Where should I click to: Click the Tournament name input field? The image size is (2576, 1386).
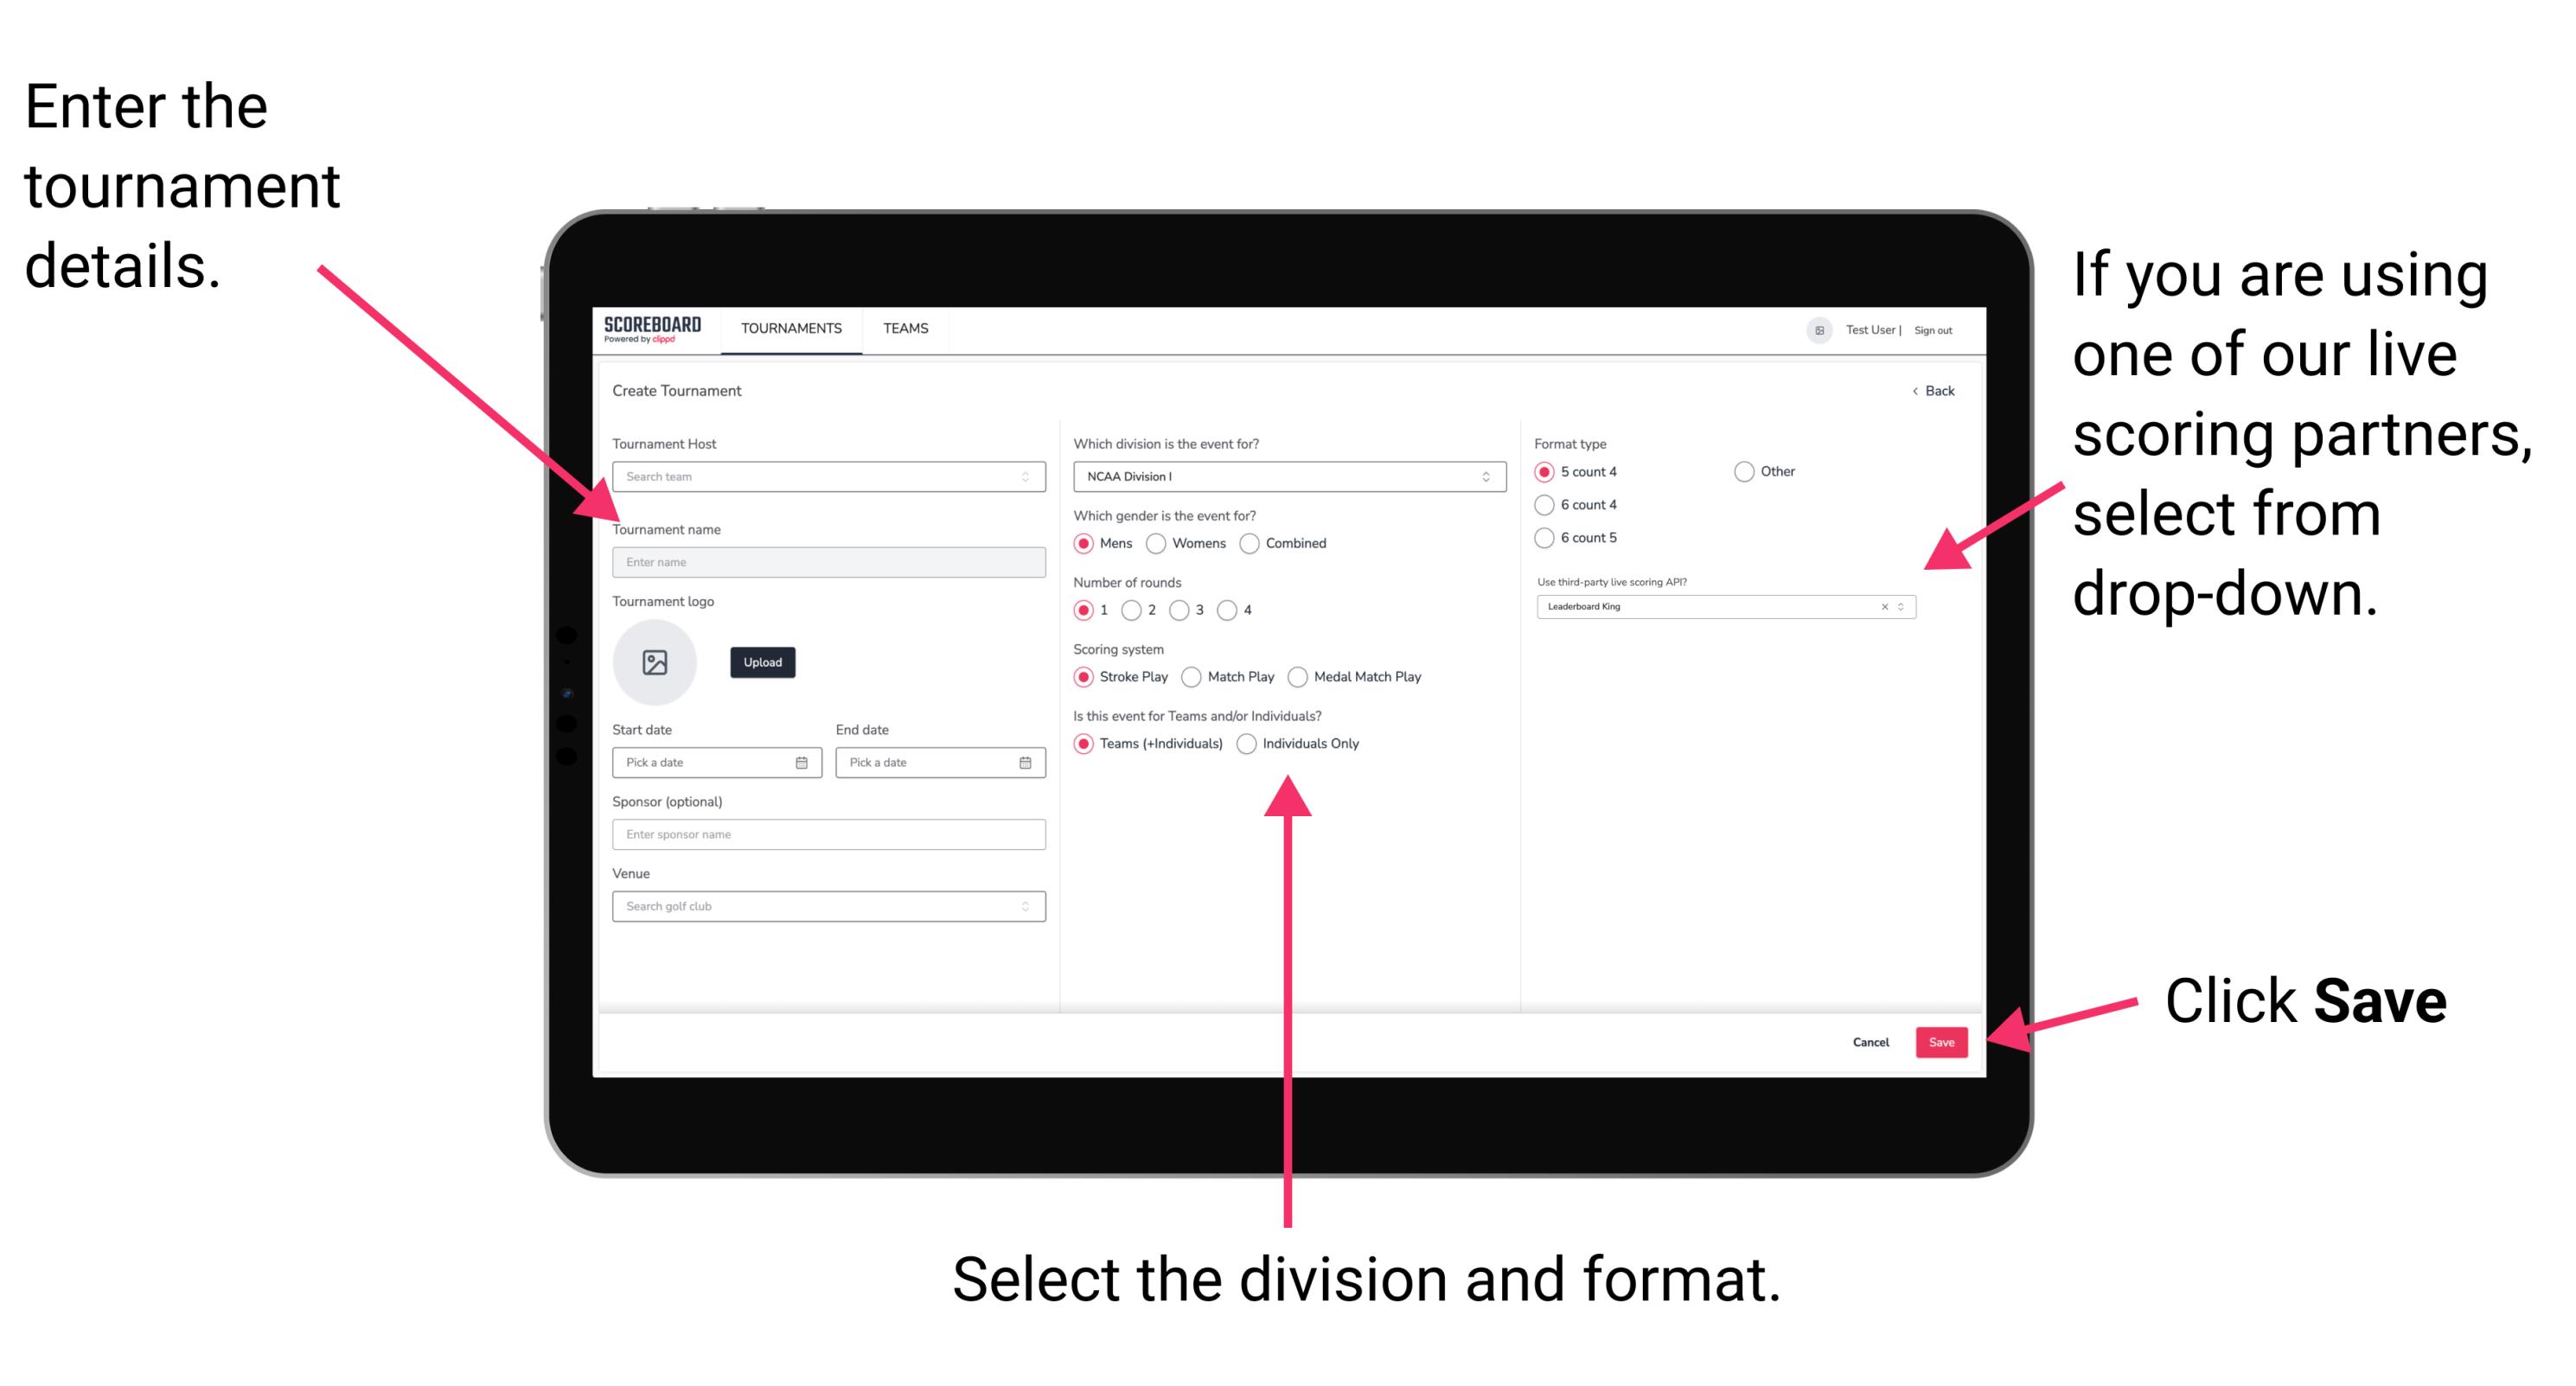pos(825,561)
